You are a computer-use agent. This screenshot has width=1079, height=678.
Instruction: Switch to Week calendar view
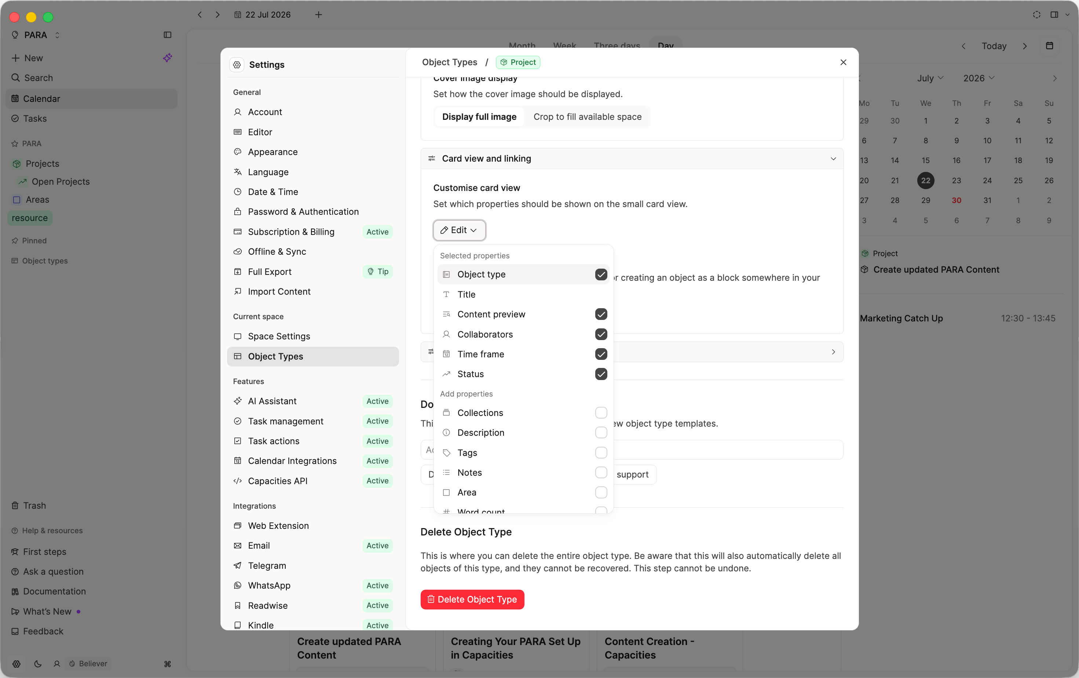564,45
